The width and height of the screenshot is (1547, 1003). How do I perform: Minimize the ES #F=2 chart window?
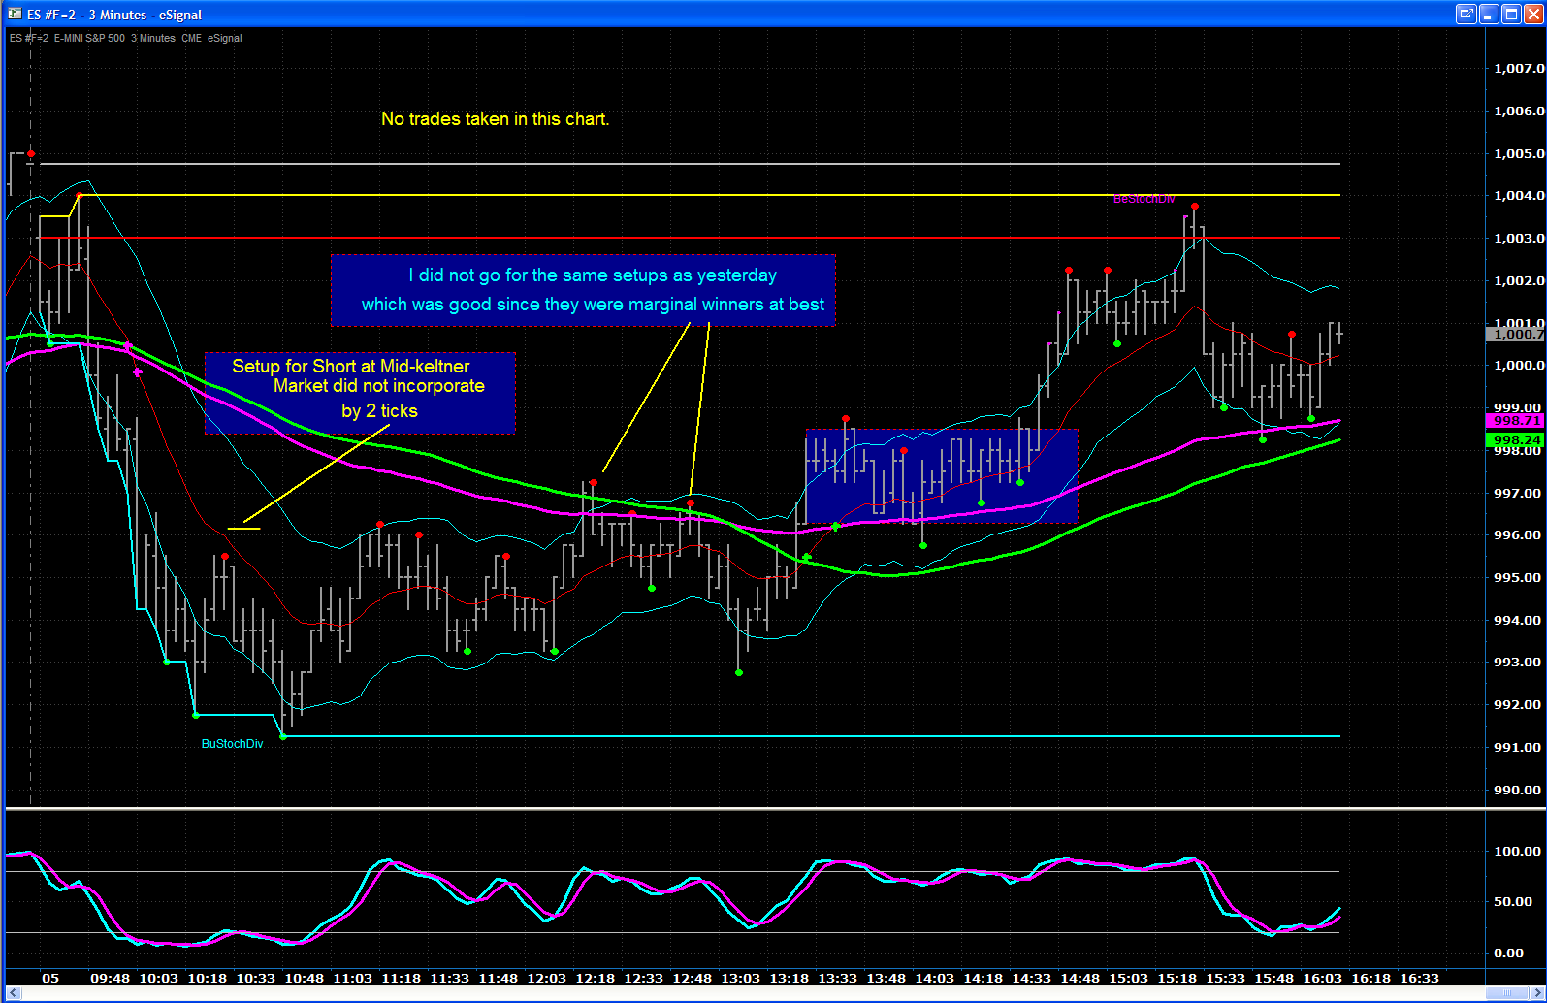[1491, 14]
